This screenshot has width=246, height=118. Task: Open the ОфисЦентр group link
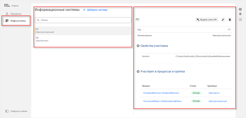[x=214, y=93]
